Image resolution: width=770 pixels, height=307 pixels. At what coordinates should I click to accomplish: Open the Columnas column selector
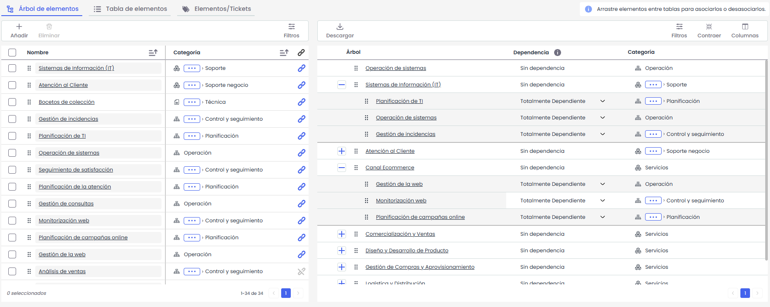coord(745,30)
